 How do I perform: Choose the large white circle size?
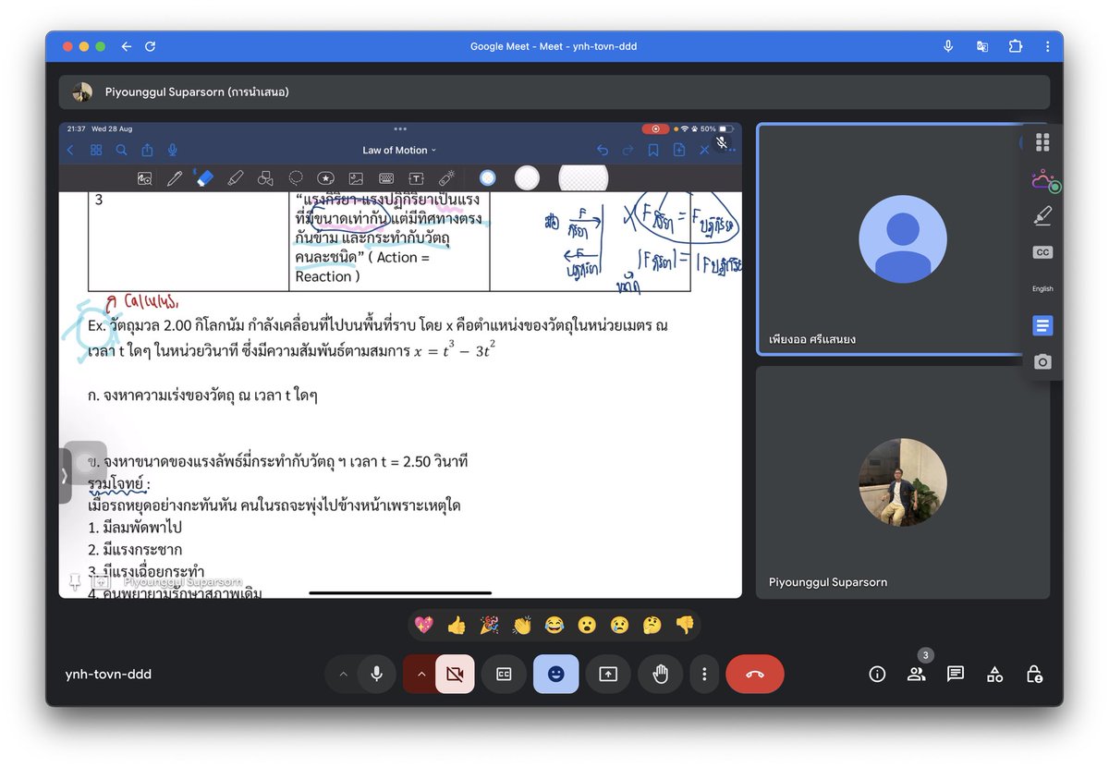click(x=583, y=177)
